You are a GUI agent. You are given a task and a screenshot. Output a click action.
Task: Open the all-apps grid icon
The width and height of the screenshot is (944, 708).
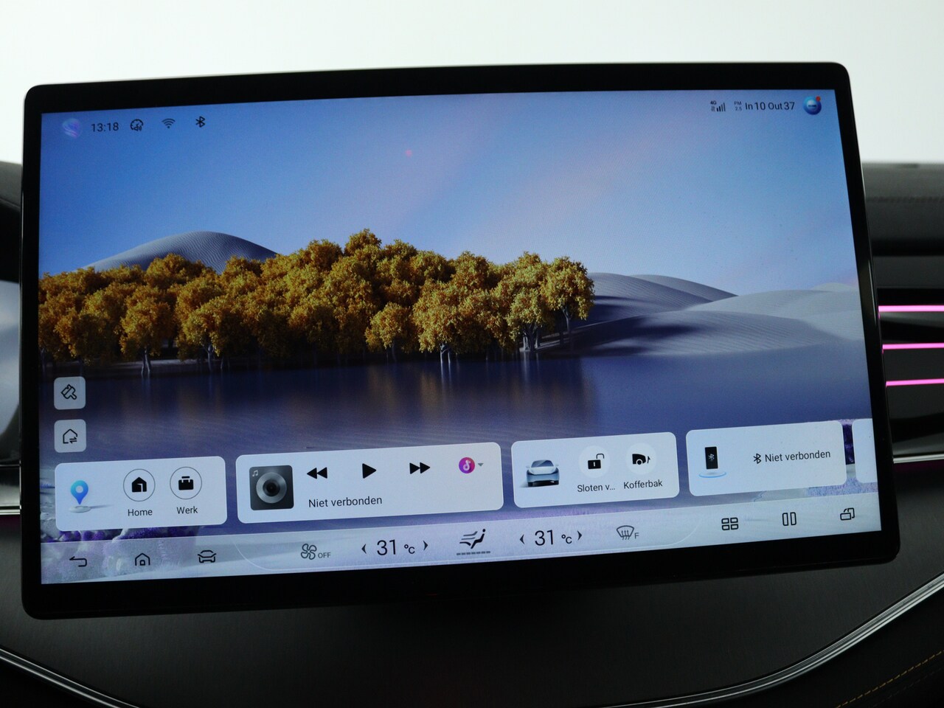coord(729,524)
